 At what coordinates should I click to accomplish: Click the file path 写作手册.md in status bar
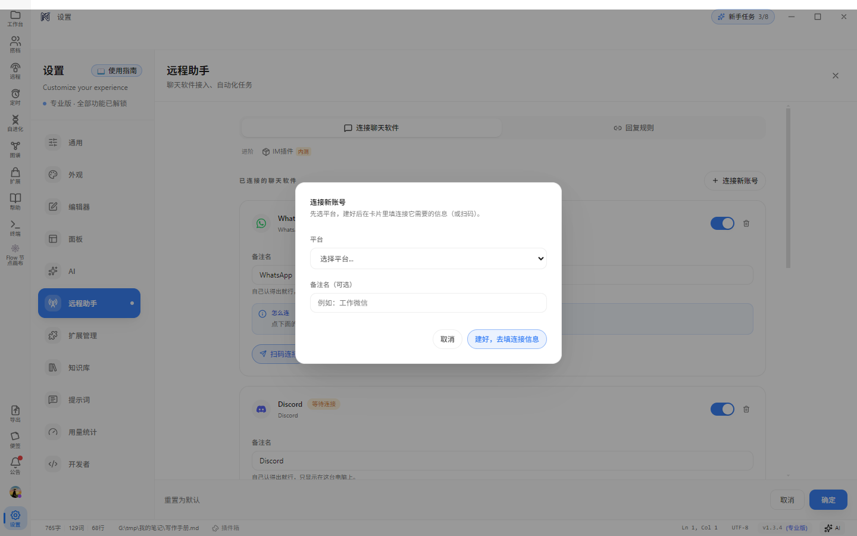pos(158,528)
